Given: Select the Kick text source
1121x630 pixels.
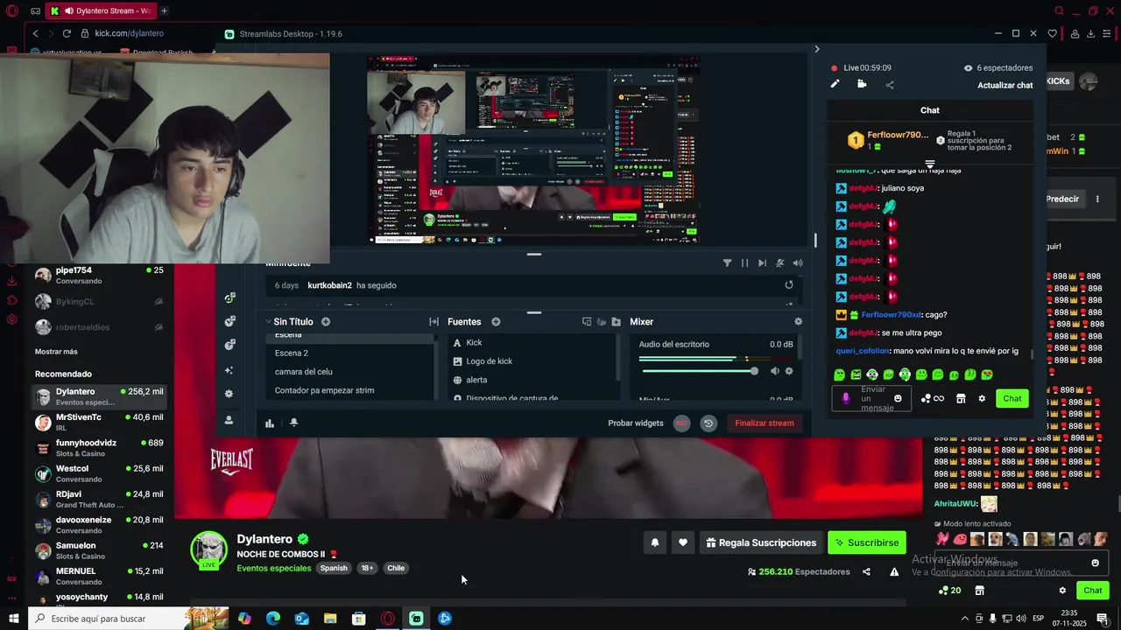Looking at the screenshot, I should coord(532,343).
